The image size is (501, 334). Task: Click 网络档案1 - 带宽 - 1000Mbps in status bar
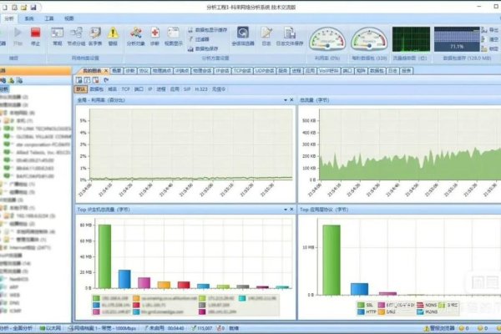[x=102, y=328]
